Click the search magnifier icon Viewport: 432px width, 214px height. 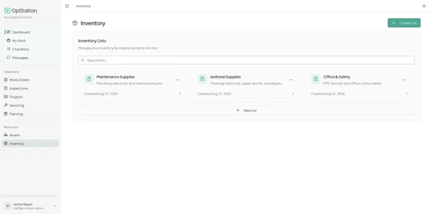point(83,60)
